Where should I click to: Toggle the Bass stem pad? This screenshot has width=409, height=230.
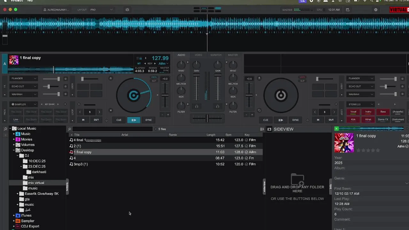click(383, 112)
